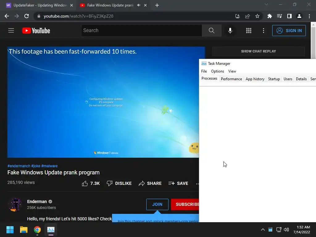Open network status tray icon
Viewport: 316px width, 237px height.
point(279,230)
